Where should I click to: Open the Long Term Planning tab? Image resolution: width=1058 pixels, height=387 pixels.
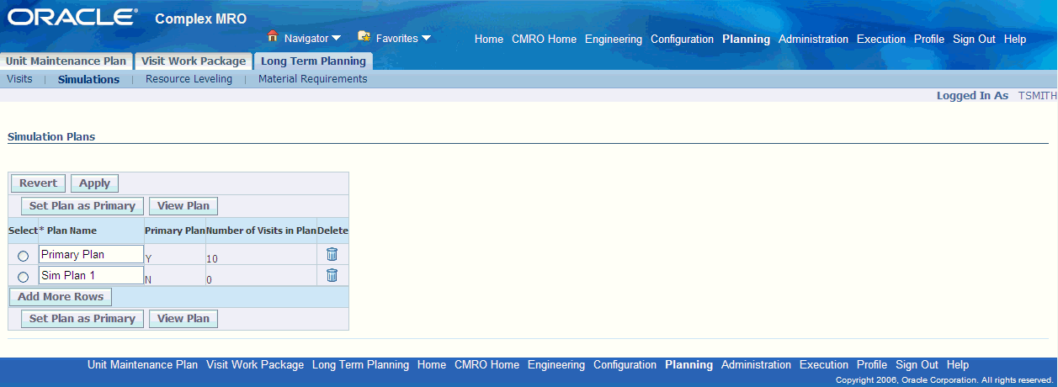pyautogui.click(x=313, y=61)
